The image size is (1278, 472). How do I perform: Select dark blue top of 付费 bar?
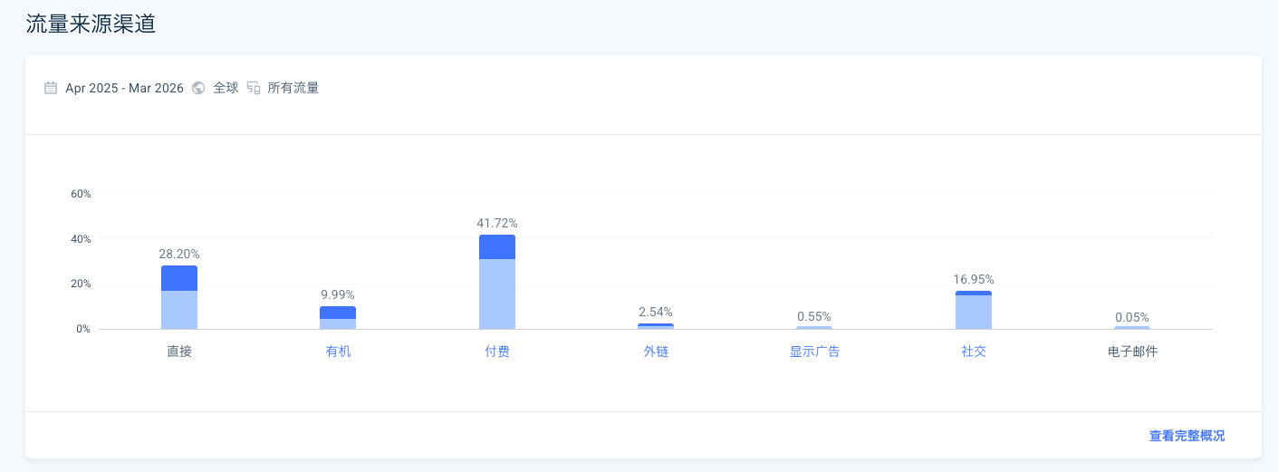[x=497, y=246]
